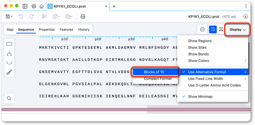Click the show selection range icon
Viewport: 255px width, 125px height.
point(202,29)
